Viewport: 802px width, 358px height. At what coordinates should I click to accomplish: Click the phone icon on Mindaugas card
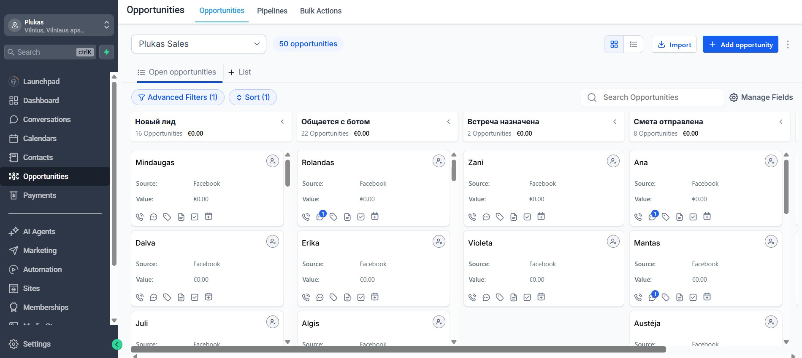tap(140, 217)
